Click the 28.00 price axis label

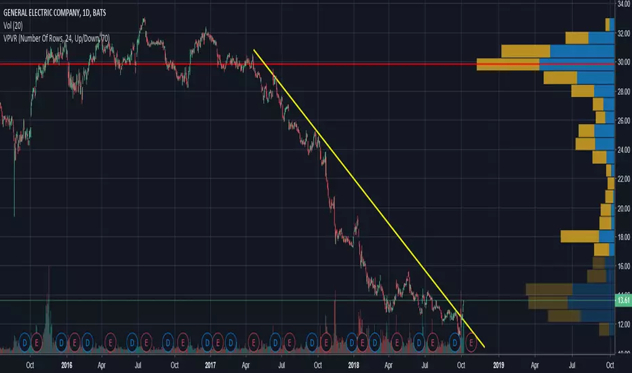tap(624, 92)
